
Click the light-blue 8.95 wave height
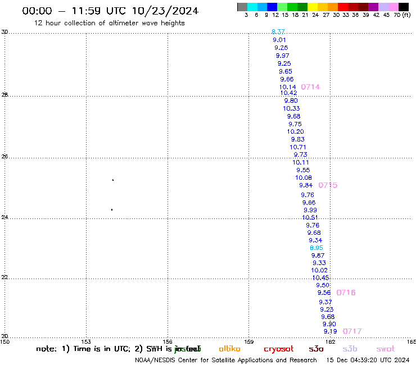click(x=316, y=248)
